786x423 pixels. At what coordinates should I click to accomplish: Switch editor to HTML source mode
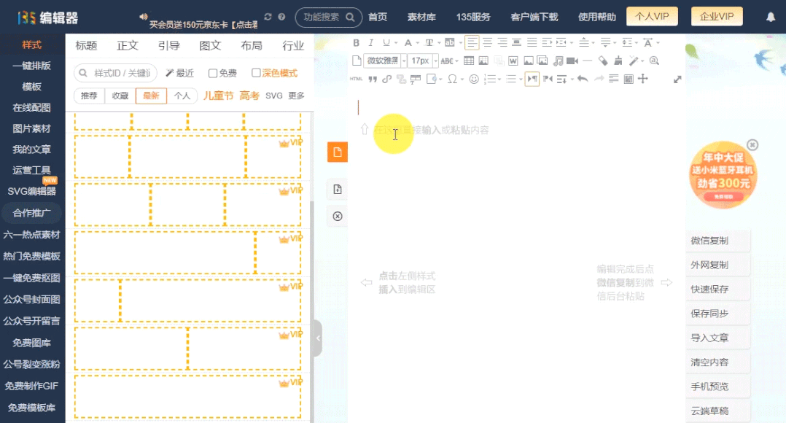[357, 79]
